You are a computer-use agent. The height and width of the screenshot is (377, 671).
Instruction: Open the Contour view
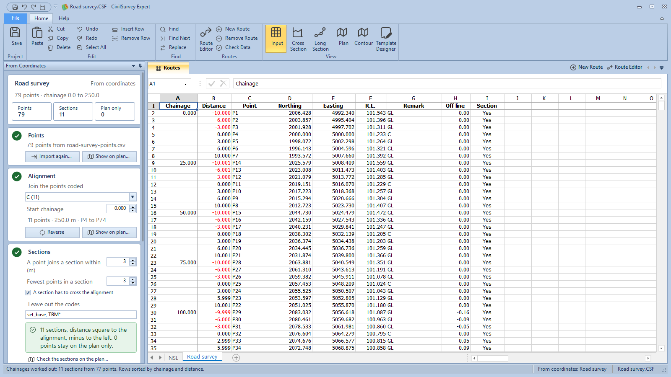pyautogui.click(x=364, y=36)
